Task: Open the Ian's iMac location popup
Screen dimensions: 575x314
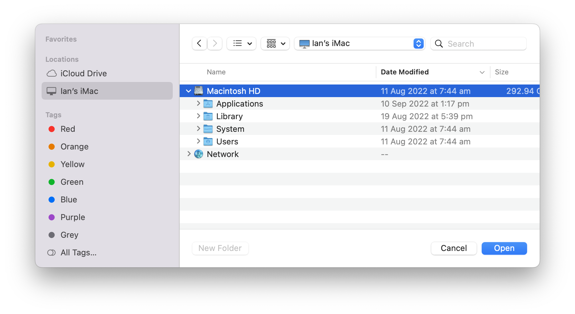Action: click(x=360, y=44)
